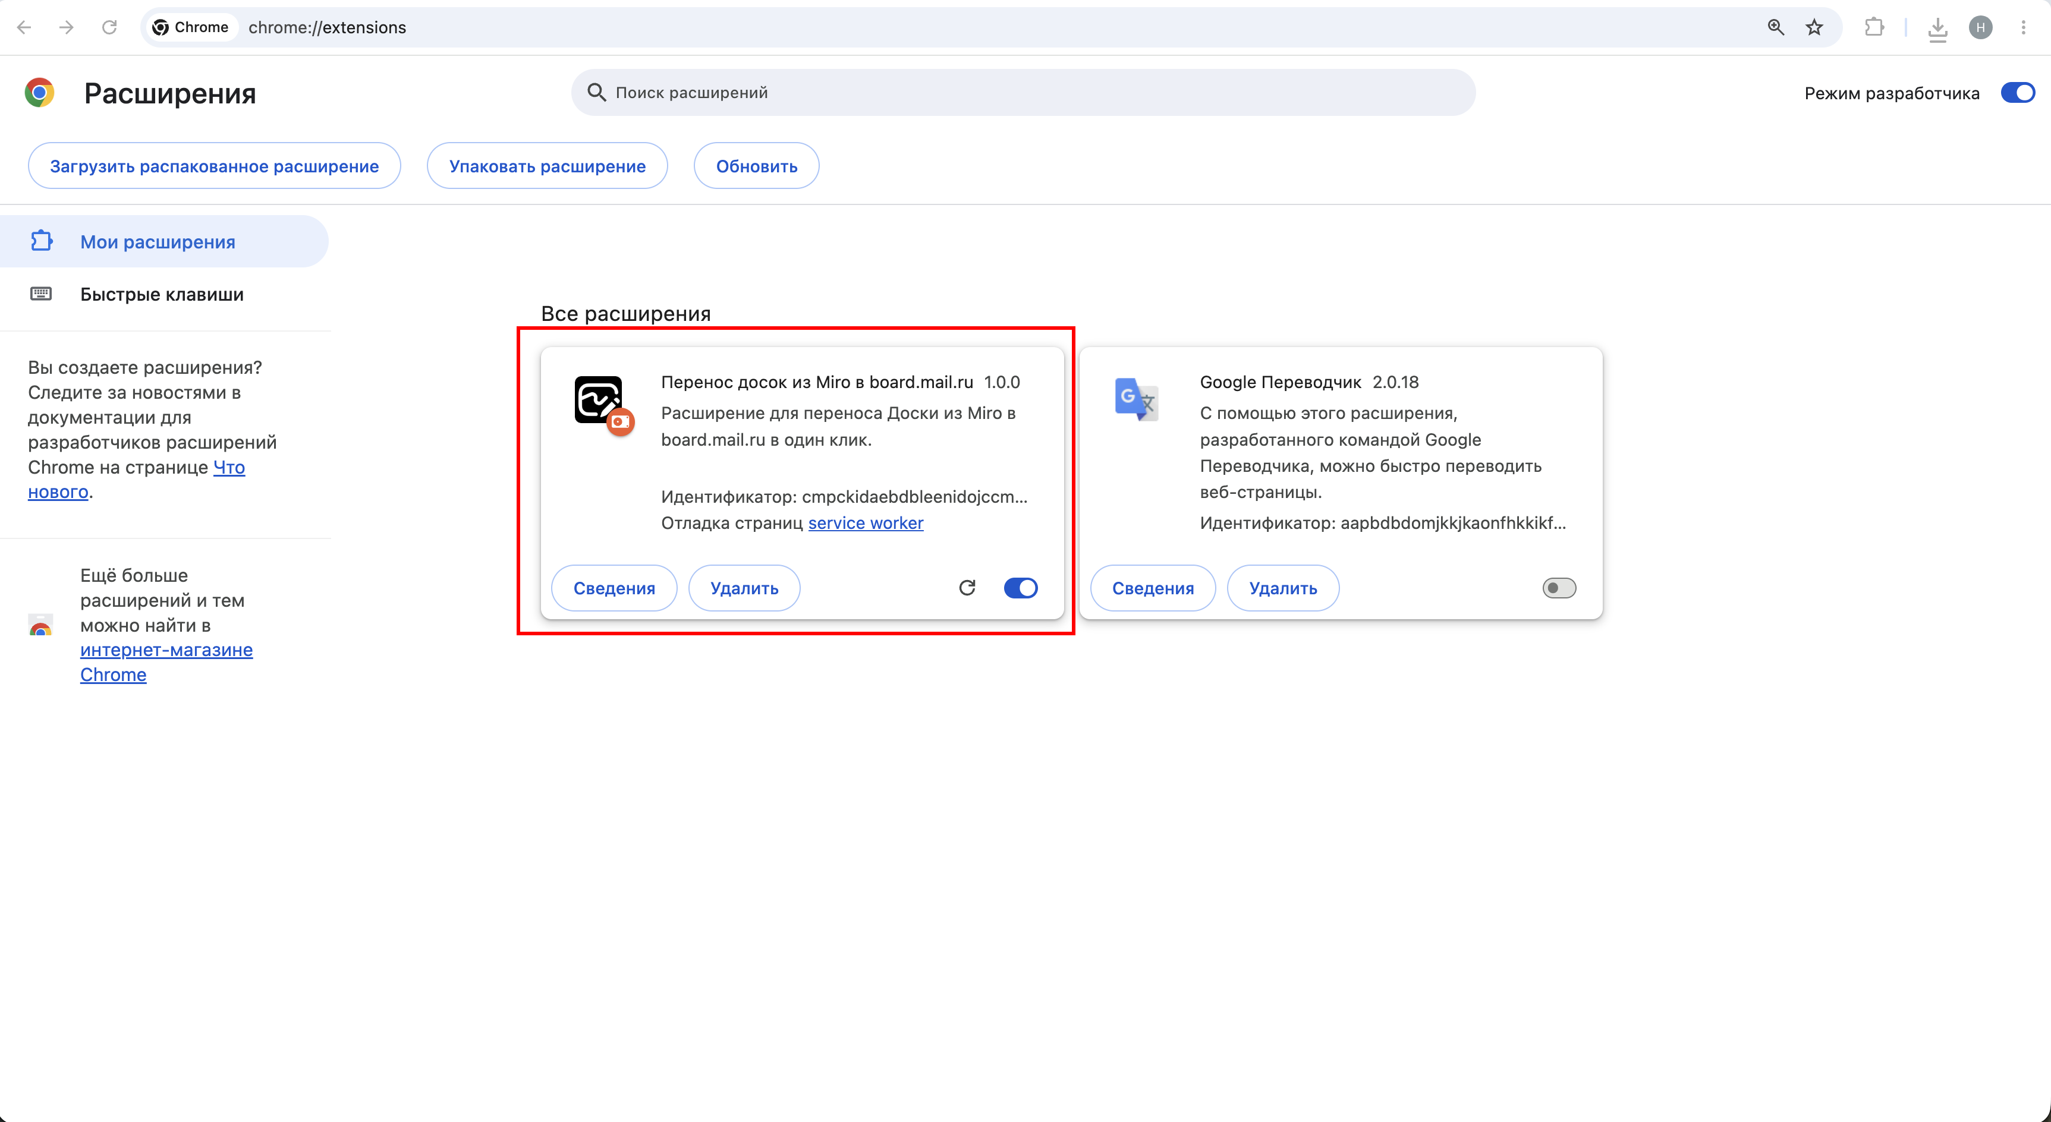Disable the Miro transfer extension toggle

[x=1021, y=588]
